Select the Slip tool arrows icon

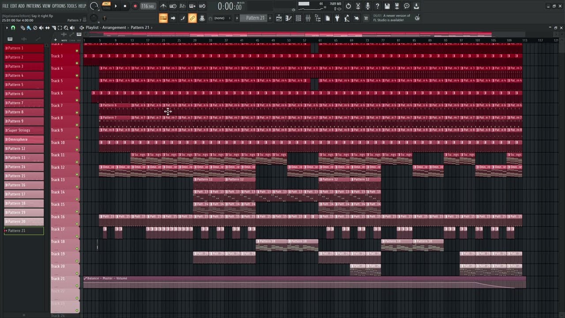[x=47, y=27]
